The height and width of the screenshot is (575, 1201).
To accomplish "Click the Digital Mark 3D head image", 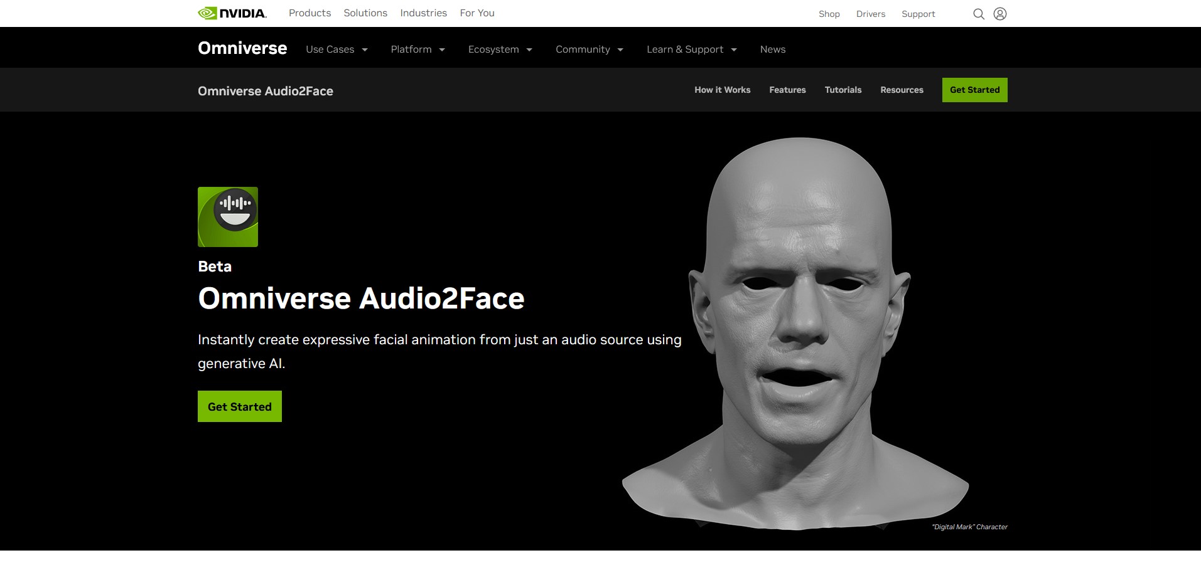I will tap(796, 332).
